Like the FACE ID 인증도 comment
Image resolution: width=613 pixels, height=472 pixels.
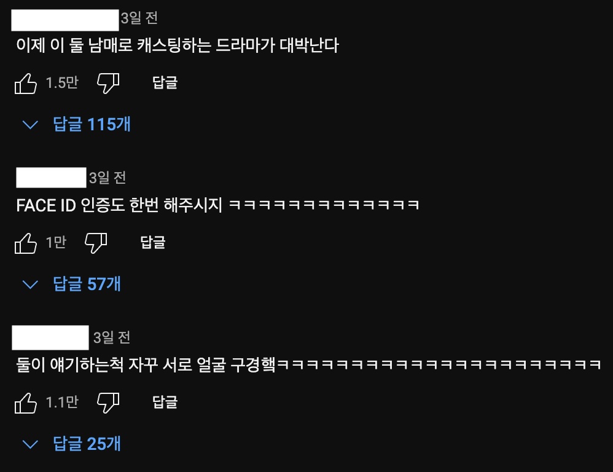pyautogui.click(x=26, y=243)
